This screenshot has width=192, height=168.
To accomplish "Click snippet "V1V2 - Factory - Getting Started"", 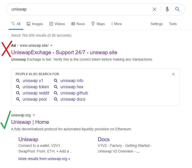I will coord(125,146).
